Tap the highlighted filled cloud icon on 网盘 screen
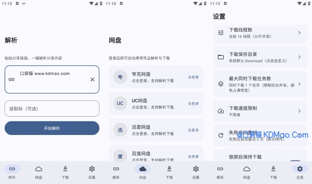312x184 pixels. [143, 169]
